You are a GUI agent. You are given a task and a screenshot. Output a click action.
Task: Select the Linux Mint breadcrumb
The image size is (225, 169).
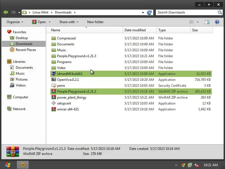[40, 12]
